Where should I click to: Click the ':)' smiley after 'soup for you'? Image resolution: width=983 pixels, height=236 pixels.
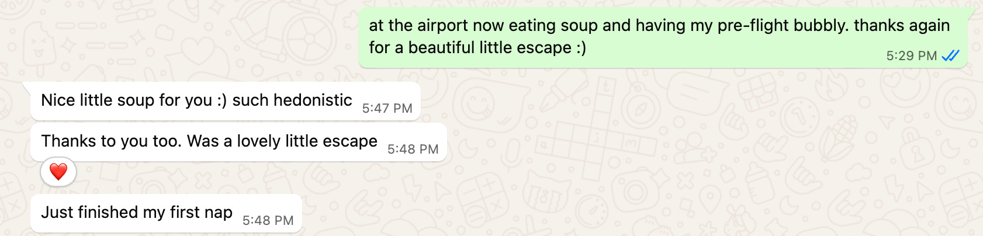coord(222,100)
